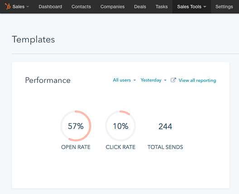Image resolution: width=239 pixels, height=194 pixels.
Task: Open Settings in the top navigation
Action: tap(224, 7)
